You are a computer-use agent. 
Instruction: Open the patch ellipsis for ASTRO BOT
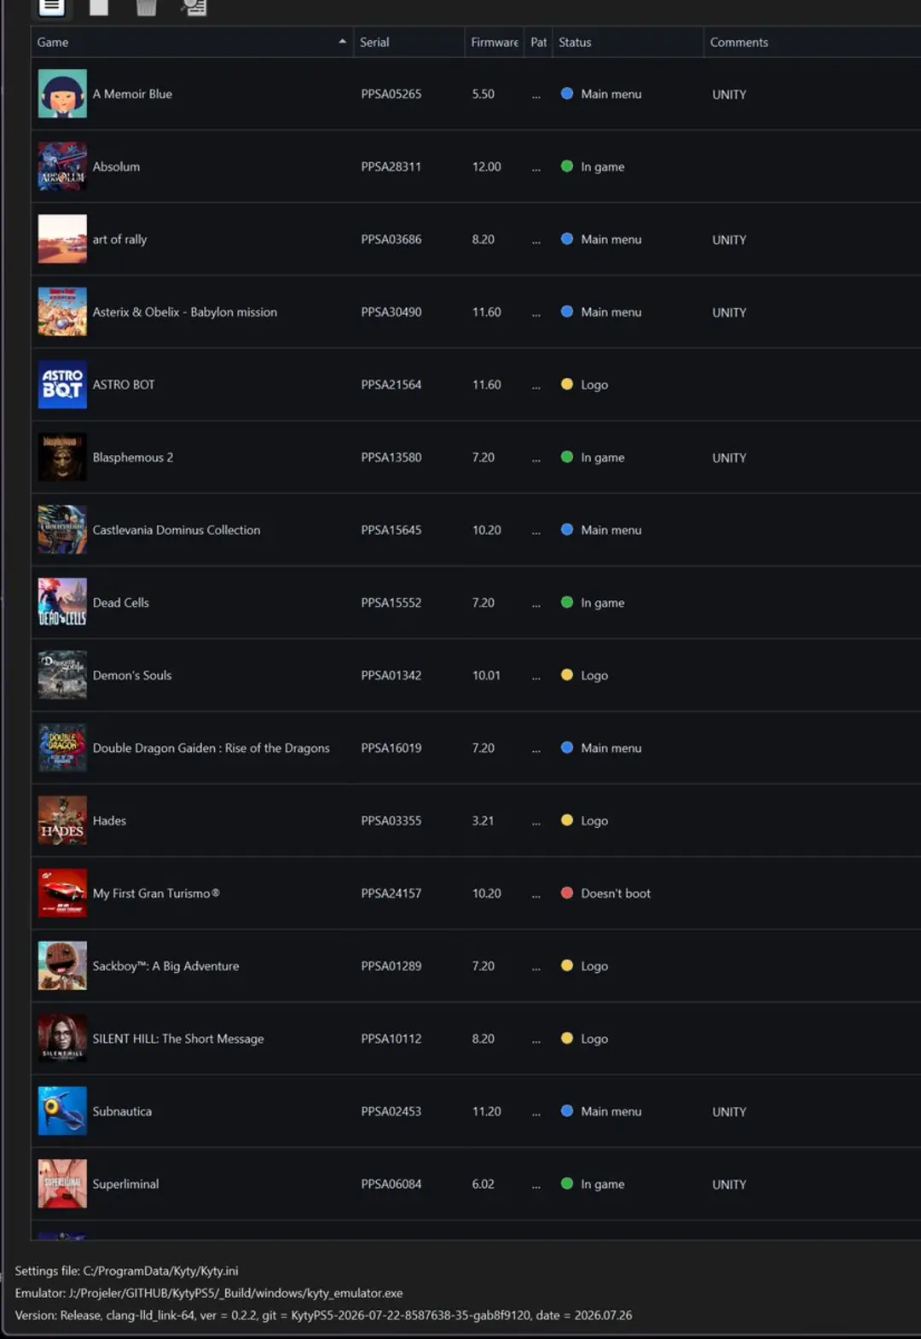536,387
